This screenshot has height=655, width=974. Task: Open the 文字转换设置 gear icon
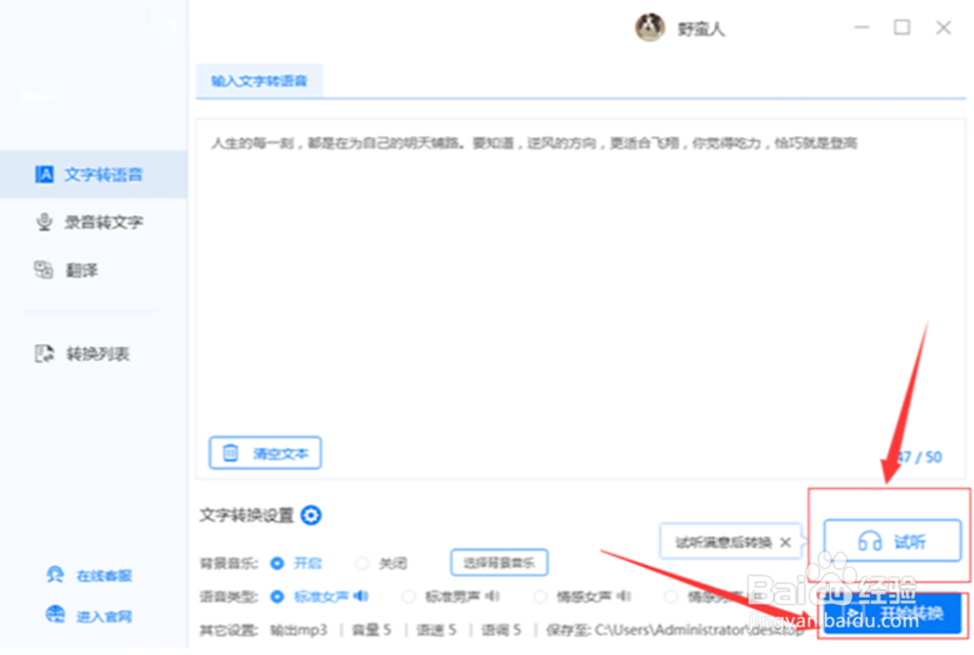click(312, 516)
